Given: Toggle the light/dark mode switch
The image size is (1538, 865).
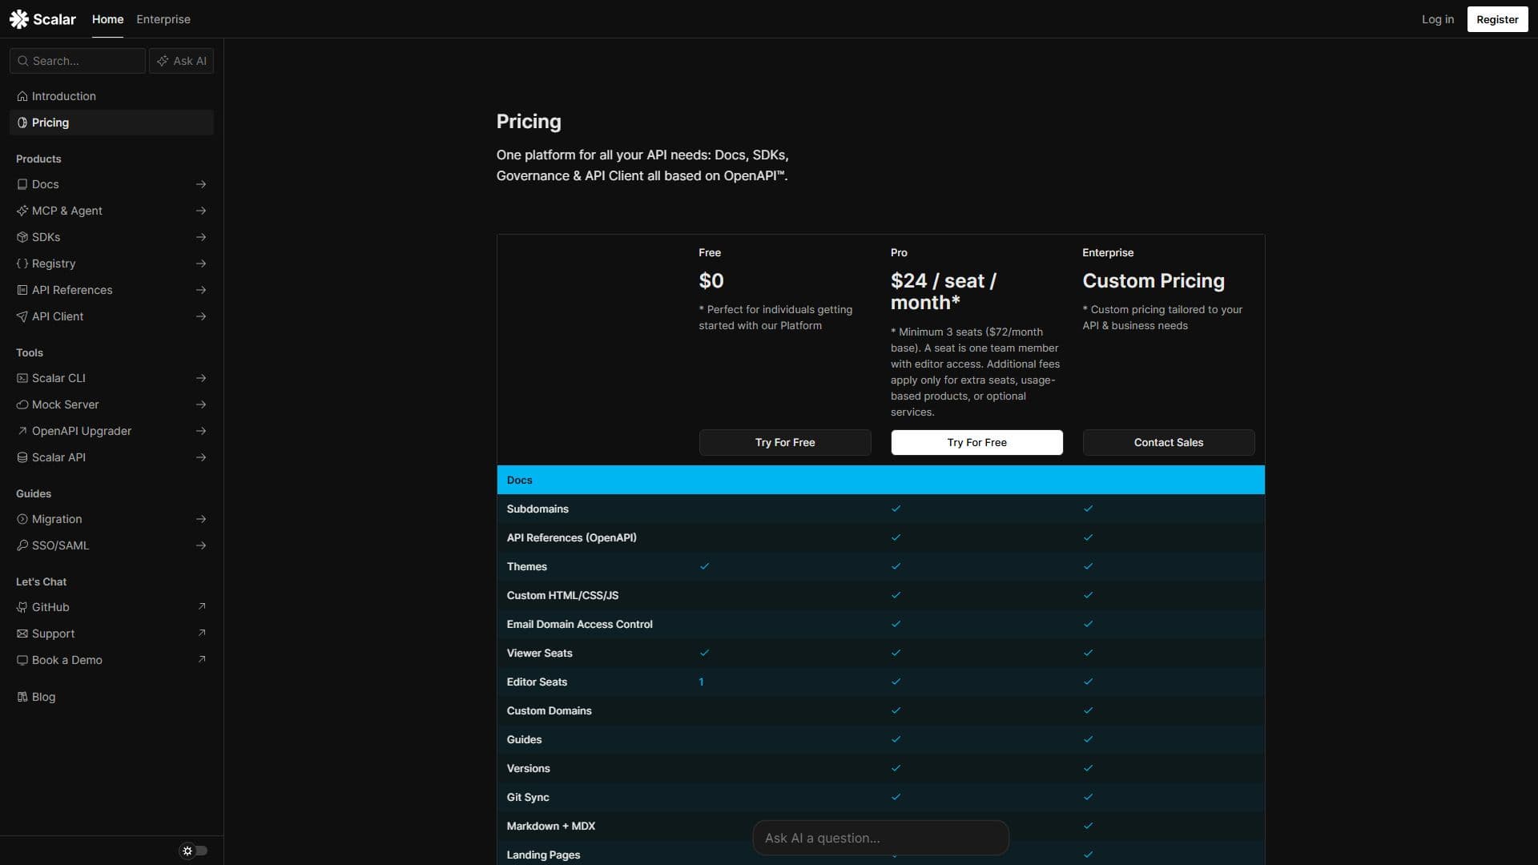Looking at the screenshot, I should (194, 851).
